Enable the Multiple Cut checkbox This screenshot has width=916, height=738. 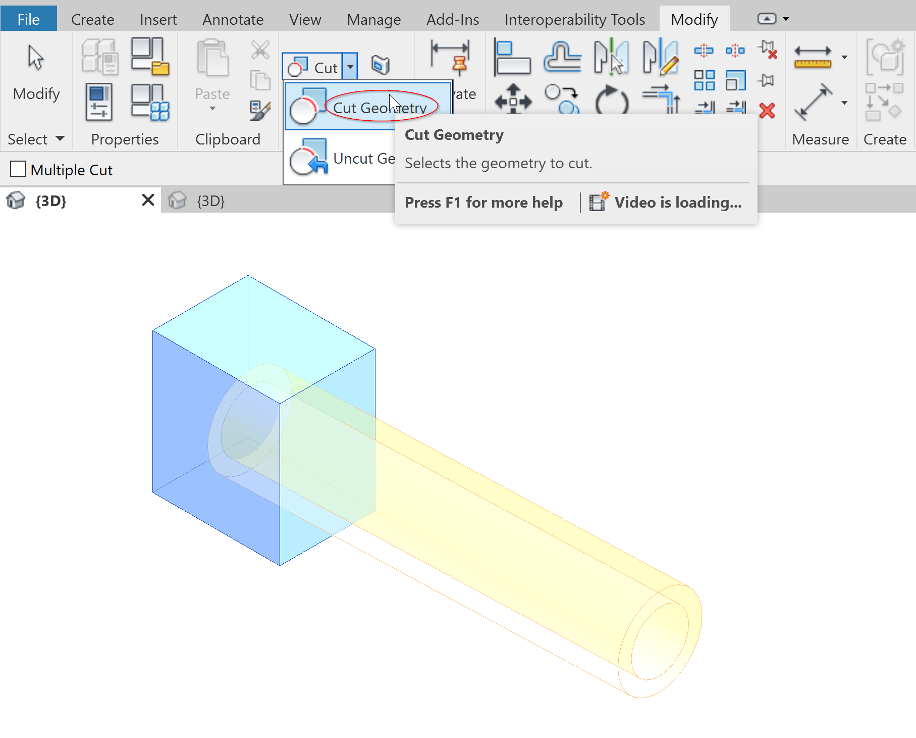(18, 169)
